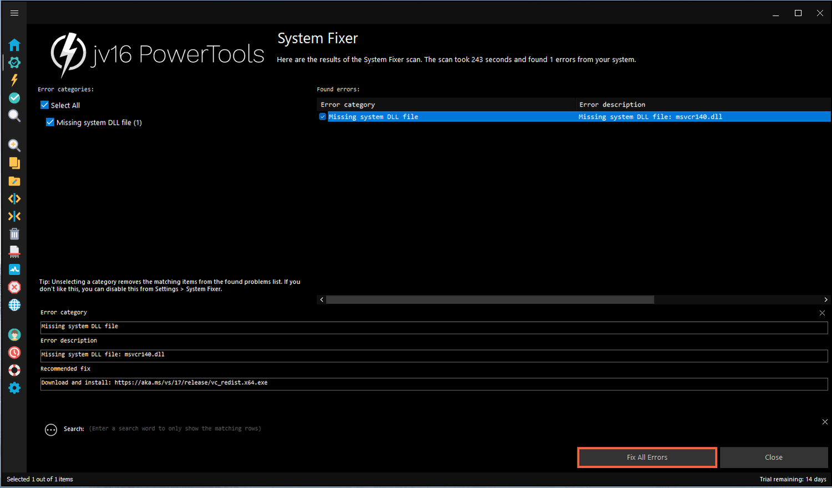The height and width of the screenshot is (488, 832).
Task: Uncheck the found error row checkbox
Action: coord(322,116)
